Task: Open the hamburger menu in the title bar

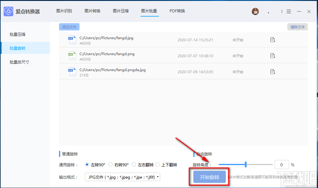Action: click(x=288, y=11)
